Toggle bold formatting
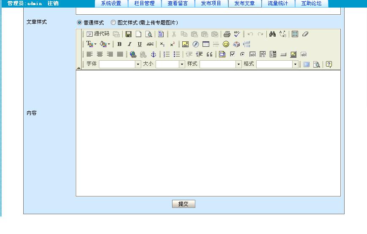The width and height of the screenshot is (367, 234). pos(120,44)
